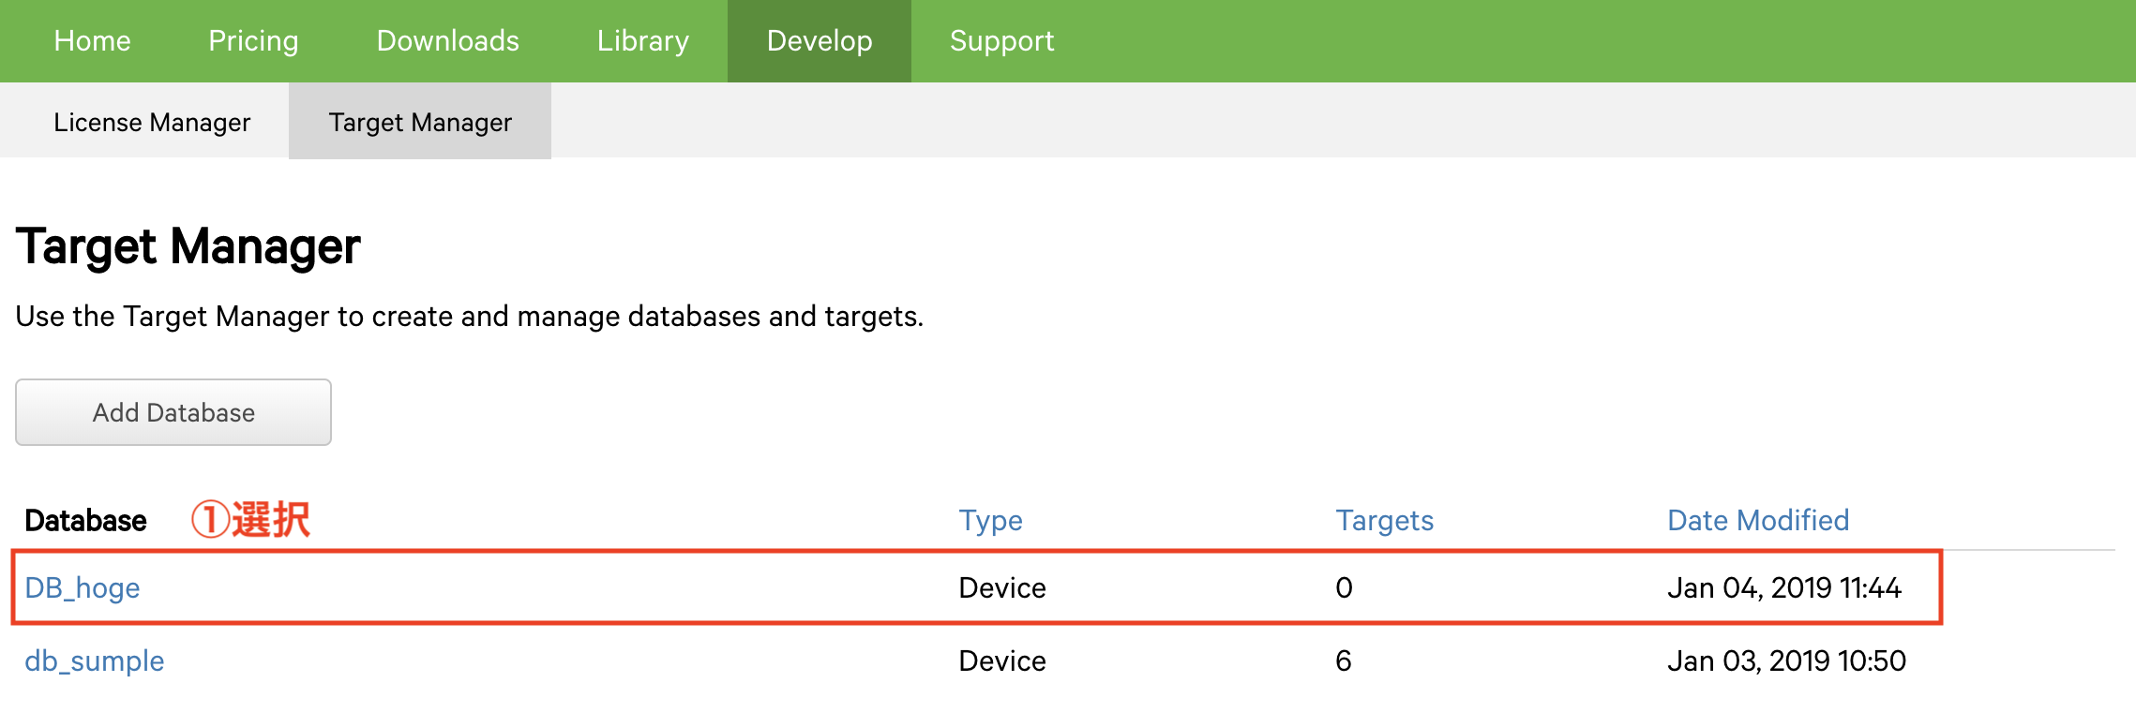Viewport: 2136px width, 727px height.
Task: Click the Jan 03, 2019 10:50 date
Action: (1785, 660)
